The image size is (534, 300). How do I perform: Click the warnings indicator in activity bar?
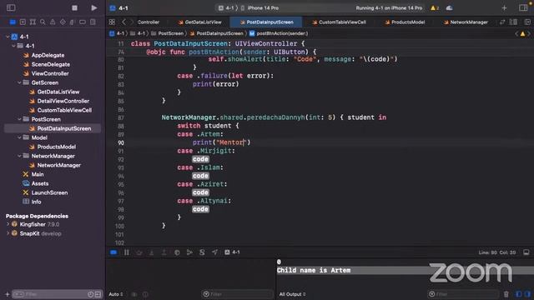pyautogui.click(x=435, y=7)
